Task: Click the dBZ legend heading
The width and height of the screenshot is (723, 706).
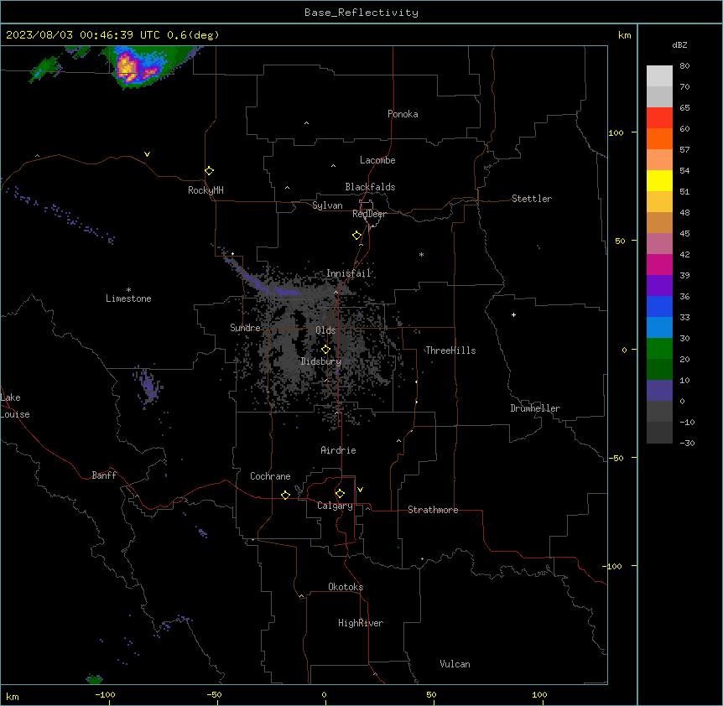Action: [x=679, y=44]
